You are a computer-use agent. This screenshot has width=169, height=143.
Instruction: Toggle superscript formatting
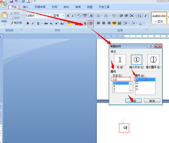click(57, 23)
